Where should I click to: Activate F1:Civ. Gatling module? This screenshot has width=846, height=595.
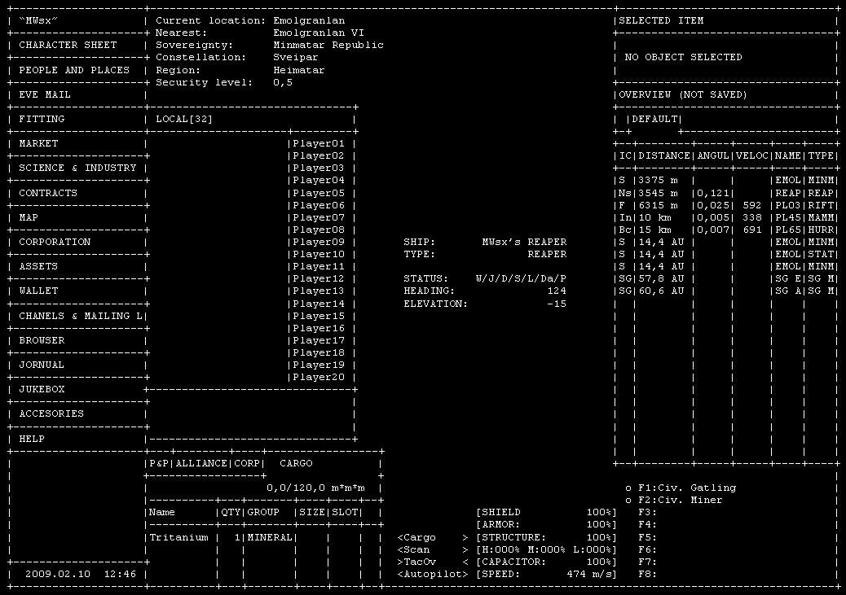(681, 488)
